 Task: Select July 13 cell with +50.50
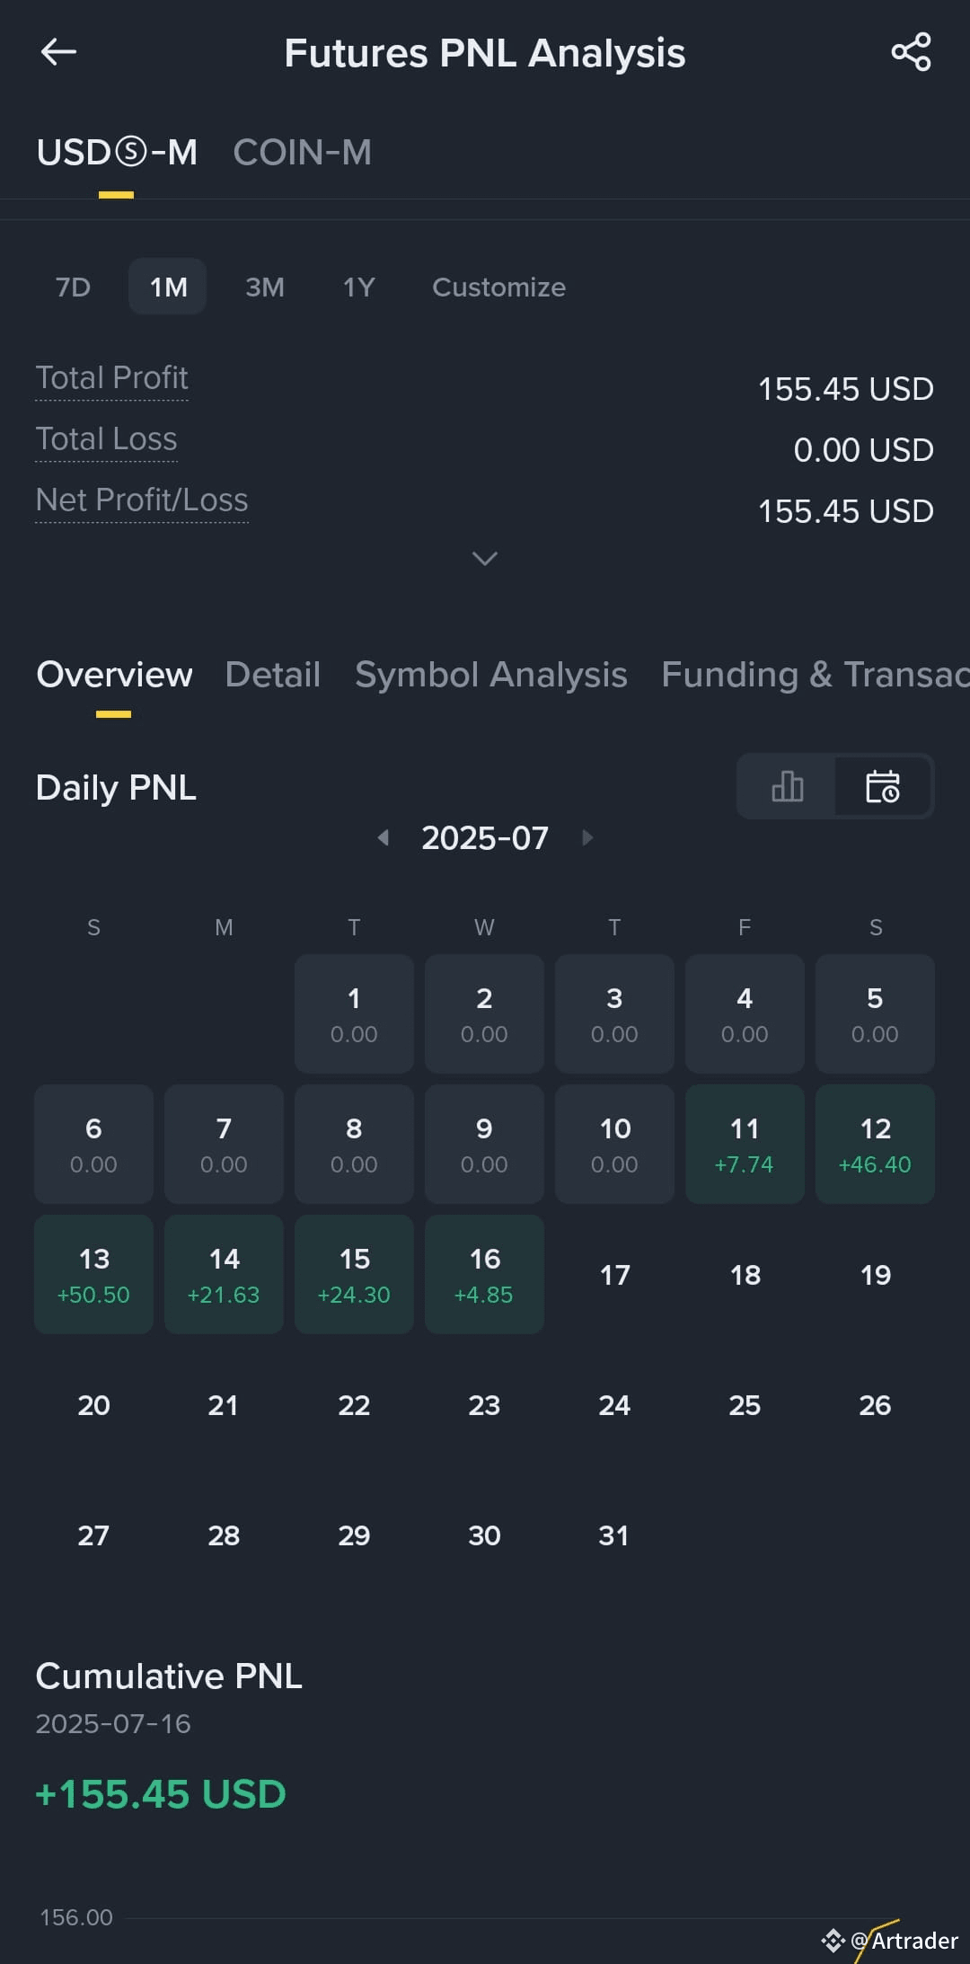coord(93,1274)
